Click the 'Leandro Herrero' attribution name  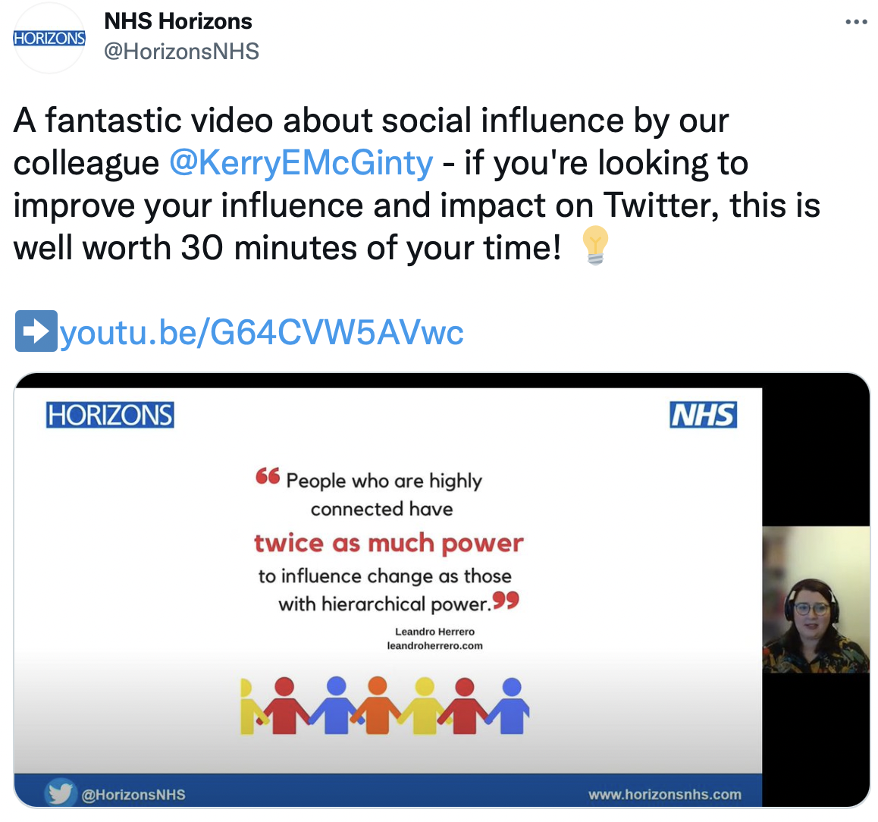434,632
